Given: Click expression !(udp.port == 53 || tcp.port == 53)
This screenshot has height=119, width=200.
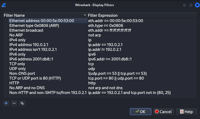Looking at the screenshot, I should pyautogui.click(x=117, y=73).
